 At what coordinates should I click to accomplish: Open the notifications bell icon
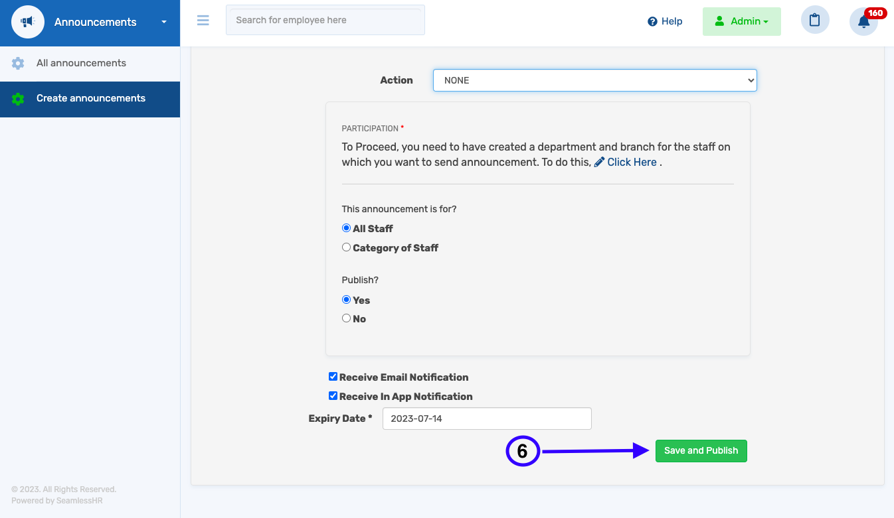(863, 22)
